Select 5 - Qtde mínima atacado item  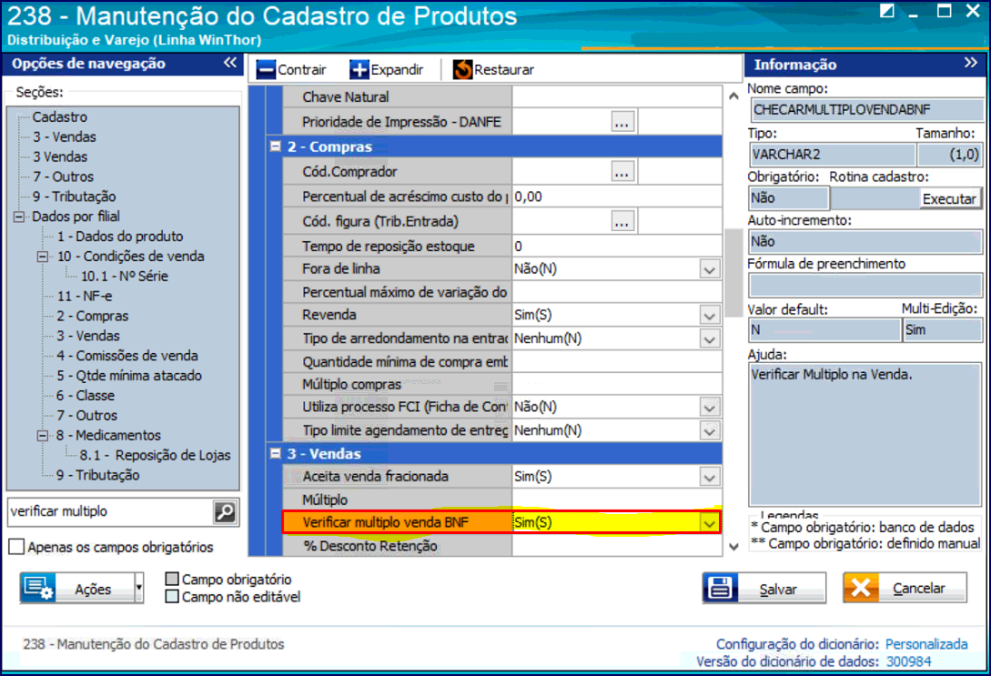click(x=129, y=375)
